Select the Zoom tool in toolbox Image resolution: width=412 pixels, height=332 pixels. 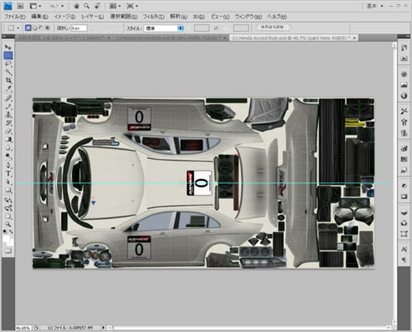coord(8,224)
